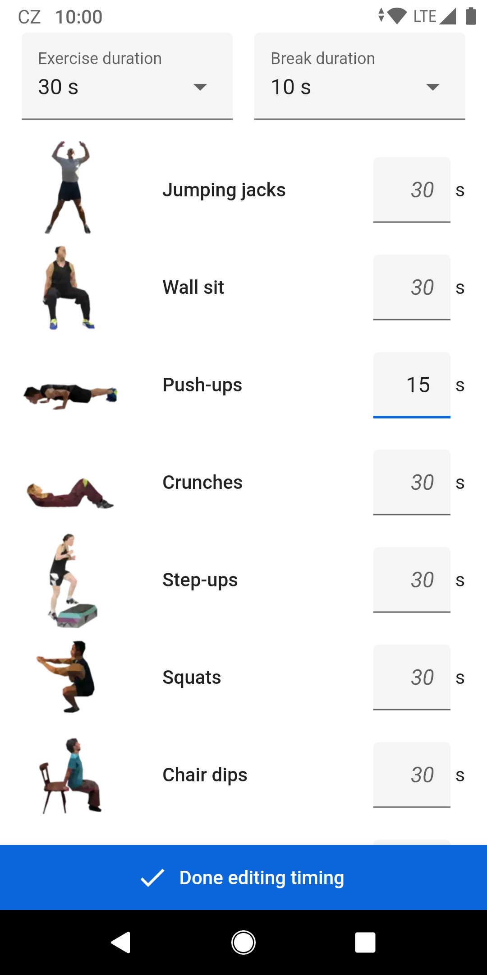Tap the Step-ups exercise image
The width and height of the screenshot is (487, 975).
pos(71,580)
